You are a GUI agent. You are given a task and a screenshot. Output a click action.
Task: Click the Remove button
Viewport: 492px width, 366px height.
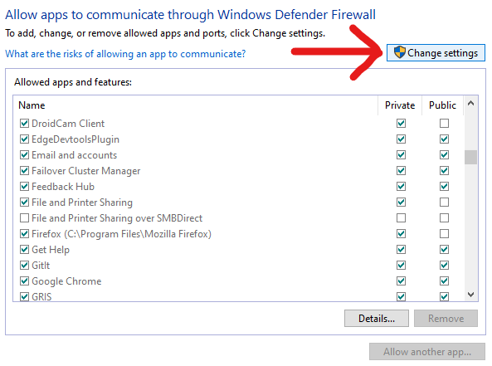(446, 319)
